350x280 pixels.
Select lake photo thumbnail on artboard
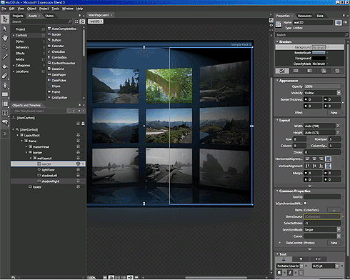click(116, 86)
